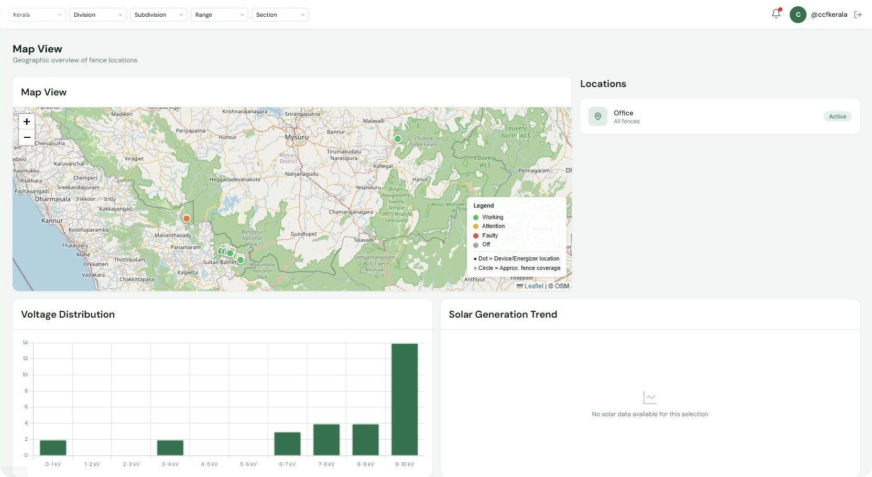Image resolution: width=872 pixels, height=477 pixels.
Task: Click the Faulty legend entry
Action: point(486,236)
